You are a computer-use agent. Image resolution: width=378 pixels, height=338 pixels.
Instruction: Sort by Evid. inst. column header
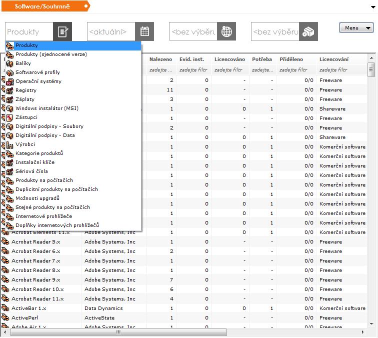[191, 59]
